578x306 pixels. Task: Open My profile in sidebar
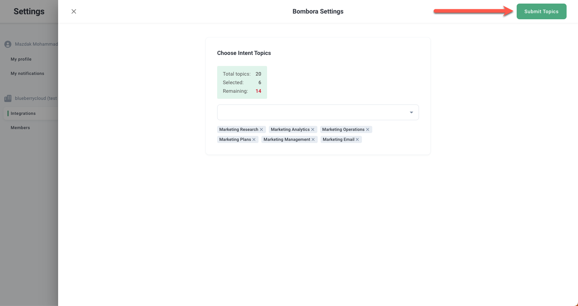(21, 59)
